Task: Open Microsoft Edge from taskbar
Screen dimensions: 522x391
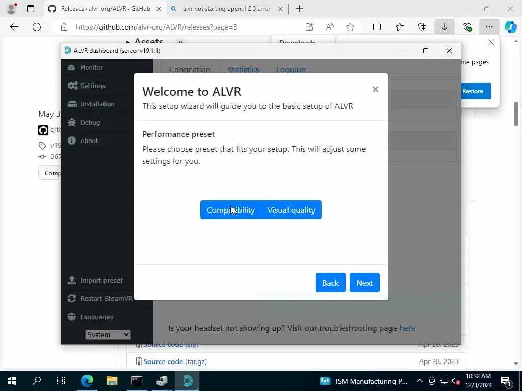Action: [87, 381]
